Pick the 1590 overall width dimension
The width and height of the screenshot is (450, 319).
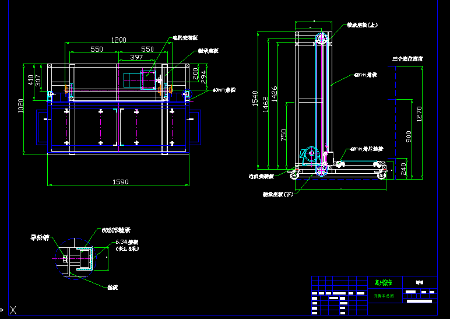click(x=121, y=182)
